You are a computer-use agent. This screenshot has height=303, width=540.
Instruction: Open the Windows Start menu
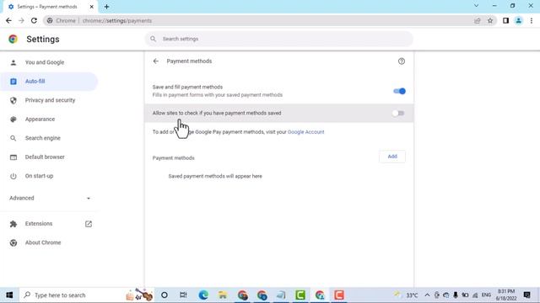tap(9, 295)
